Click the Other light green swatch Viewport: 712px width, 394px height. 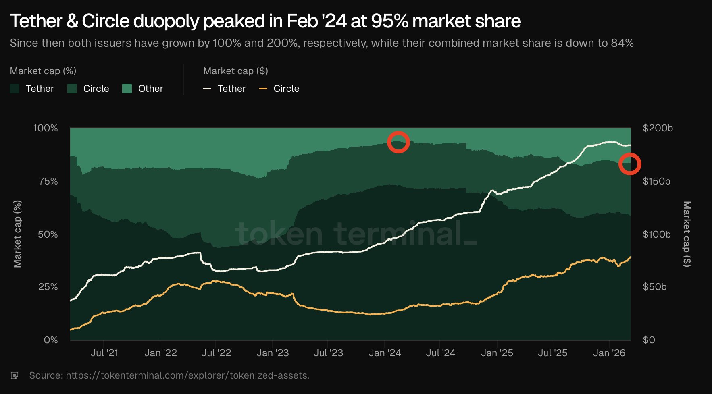click(x=127, y=89)
